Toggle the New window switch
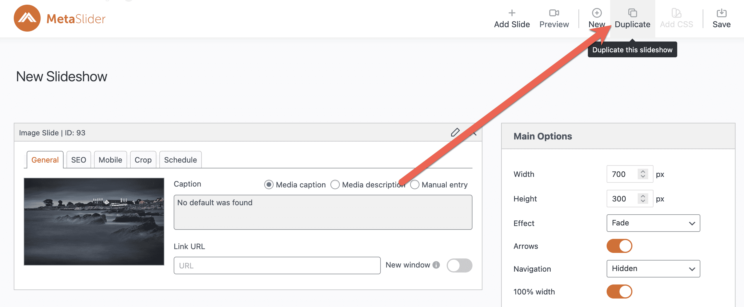The width and height of the screenshot is (744, 307). click(x=459, y=265)
